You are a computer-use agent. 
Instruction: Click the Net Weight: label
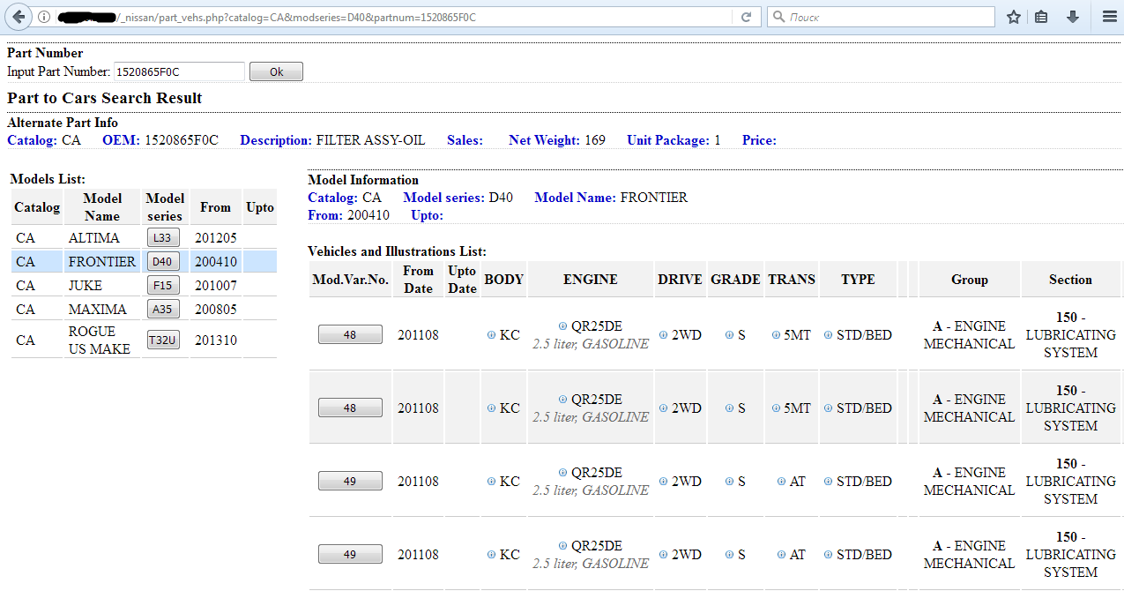pos(545,139)
